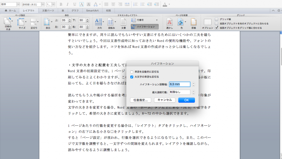Click the columns (段組み) icon
This screenshot has height=159, width=282.
(x=110, y=22)
